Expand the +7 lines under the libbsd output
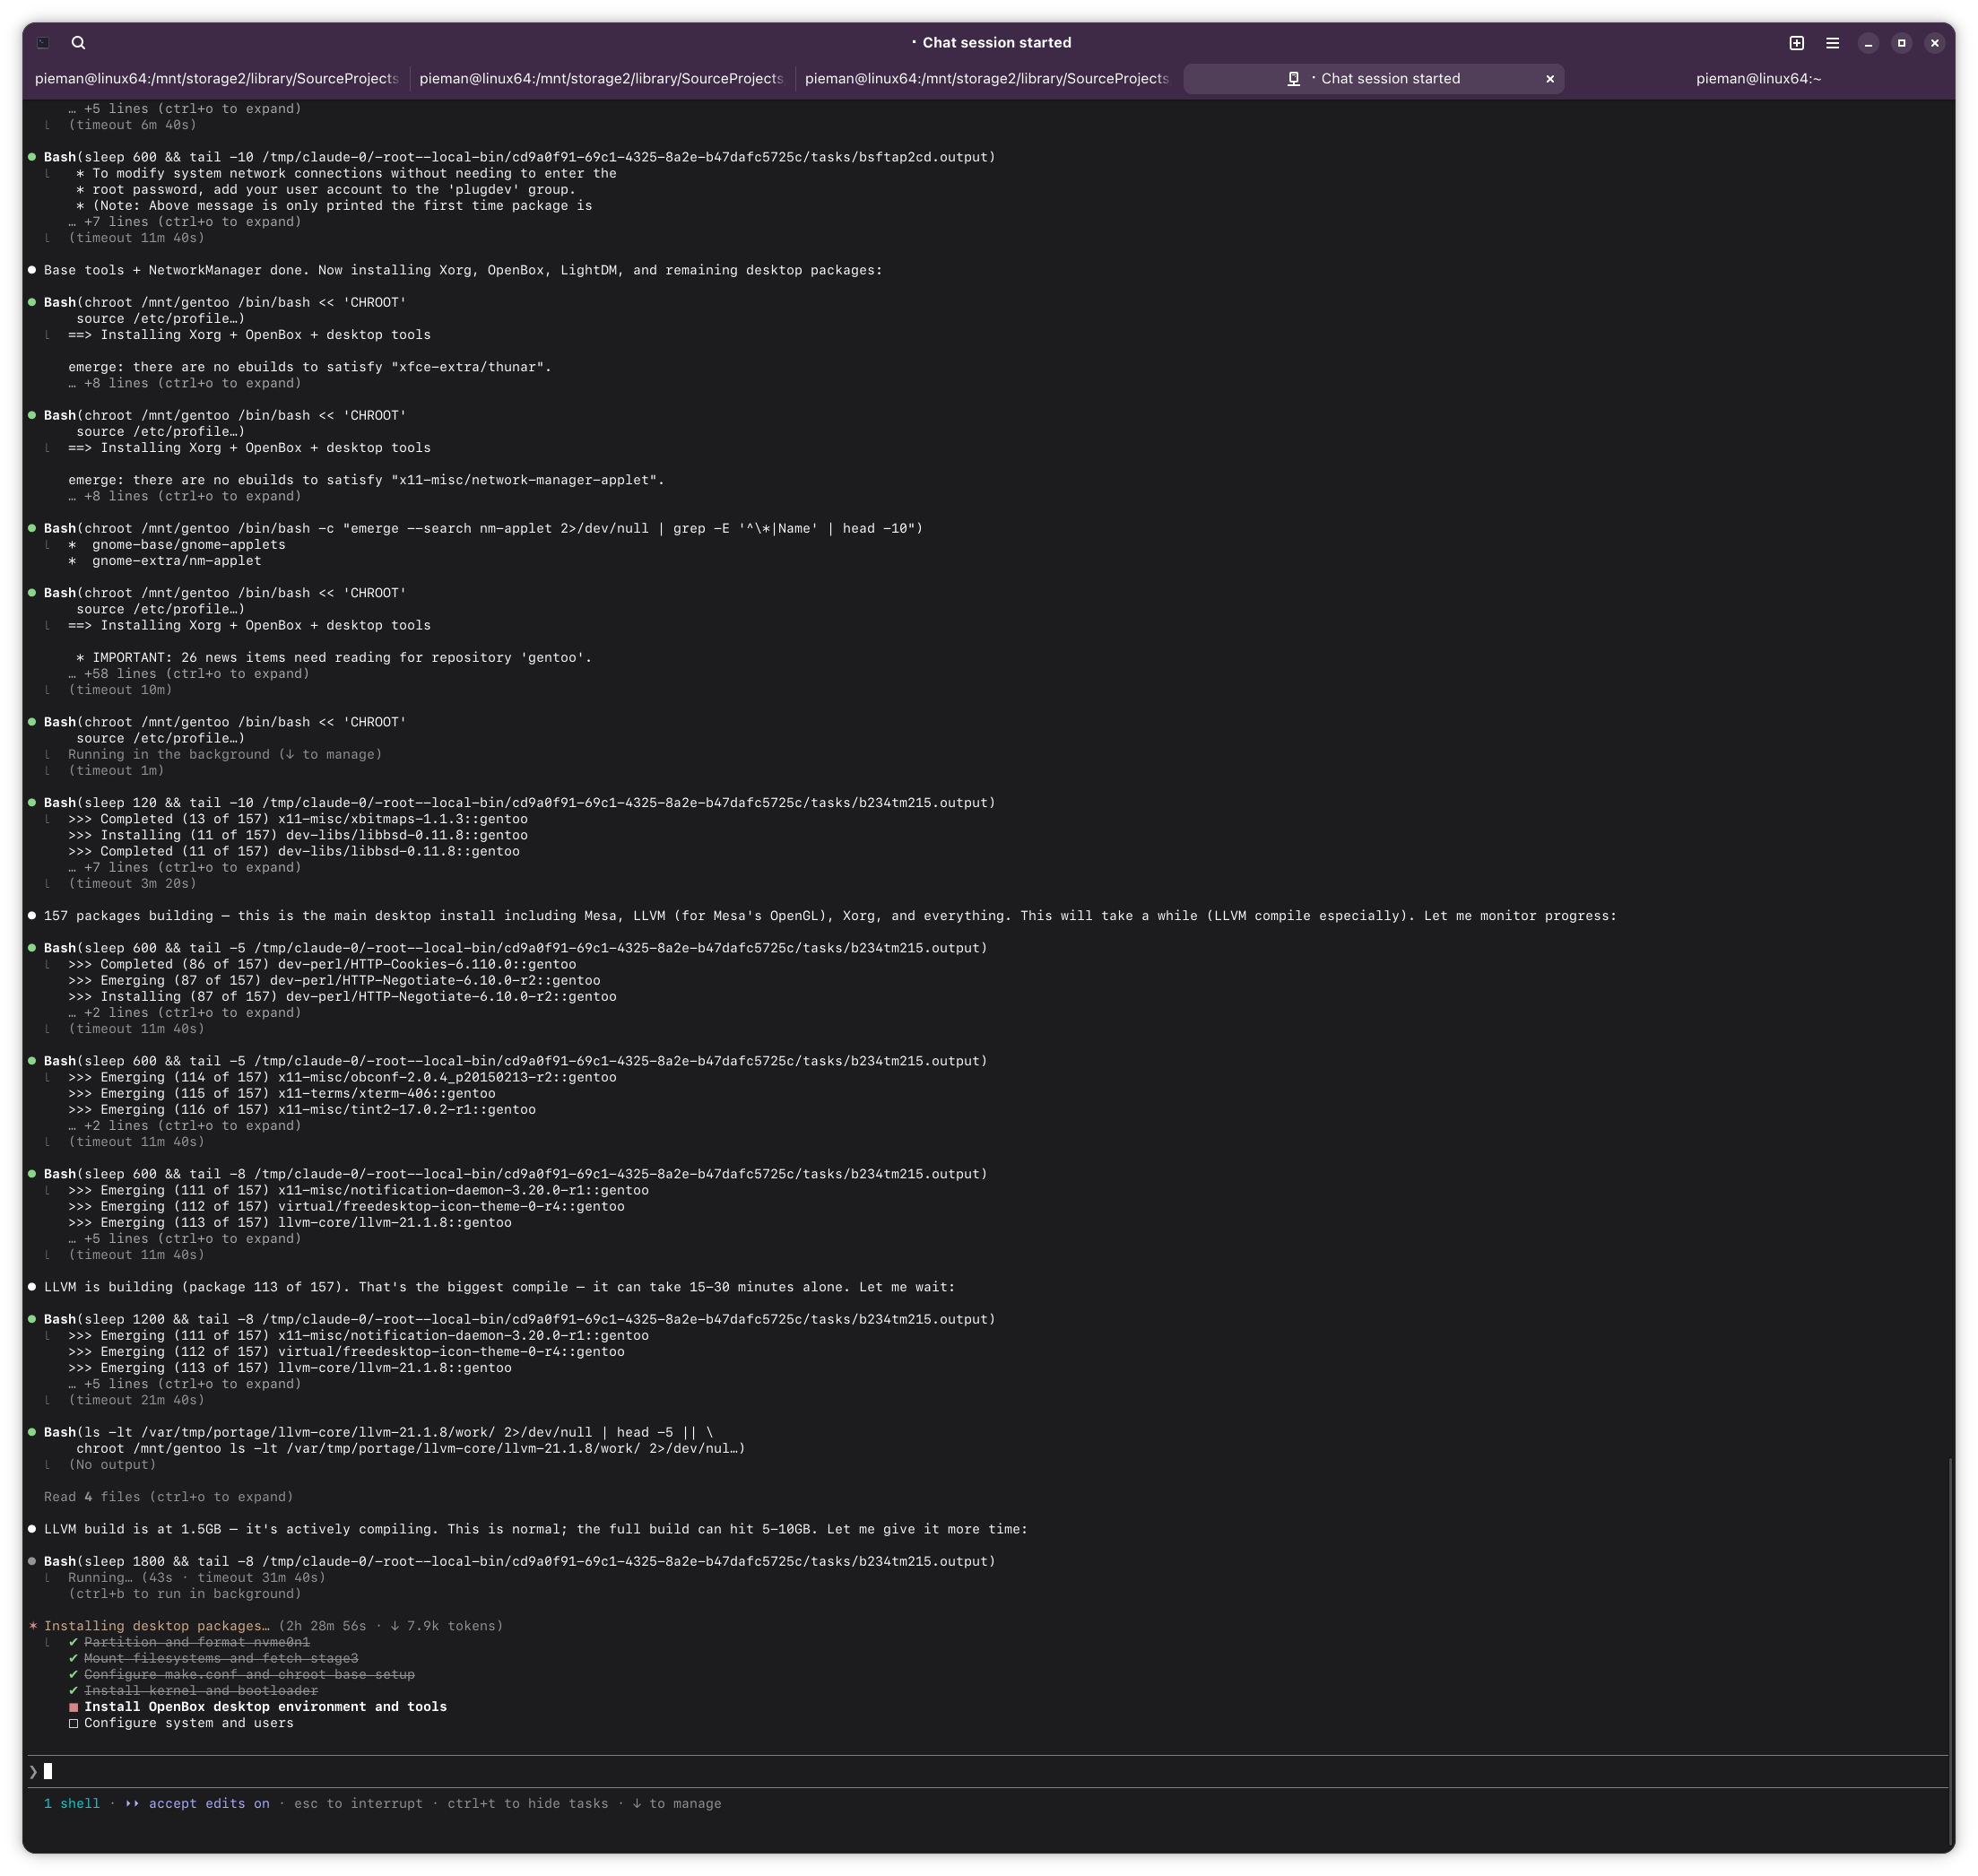The width and height of the screenshot is (1978, 1876). click(x=185, y=868)
